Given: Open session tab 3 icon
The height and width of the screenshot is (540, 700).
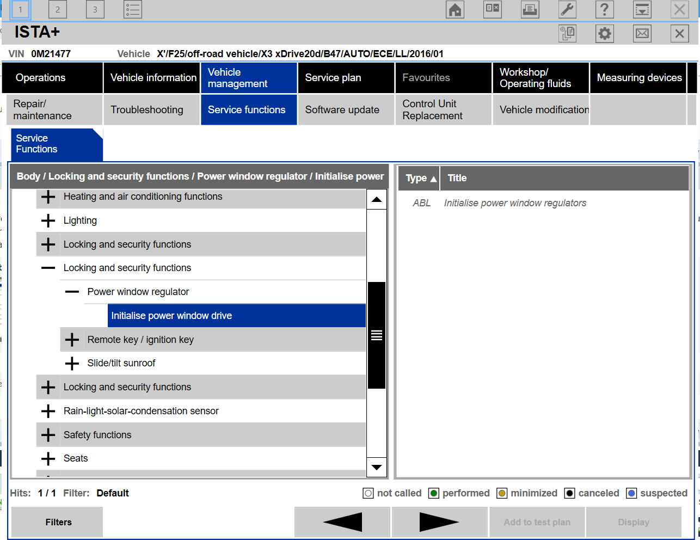Looking at the screenshot, I should pyautogui.click(x=95, y=9).
